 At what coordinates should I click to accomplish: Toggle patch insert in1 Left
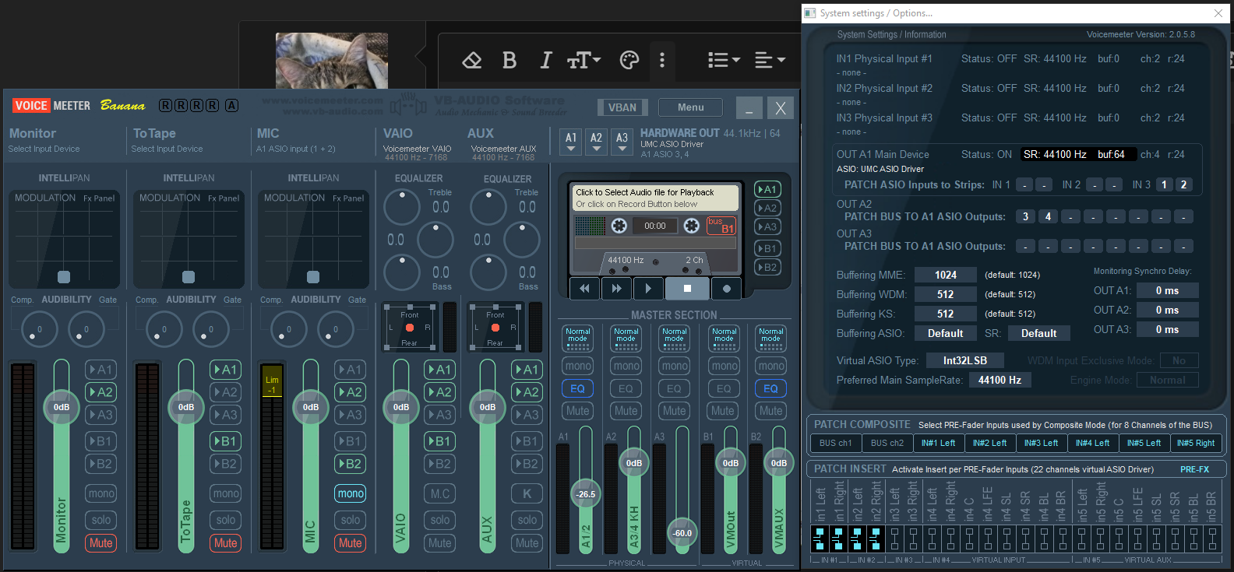(819, 539)
